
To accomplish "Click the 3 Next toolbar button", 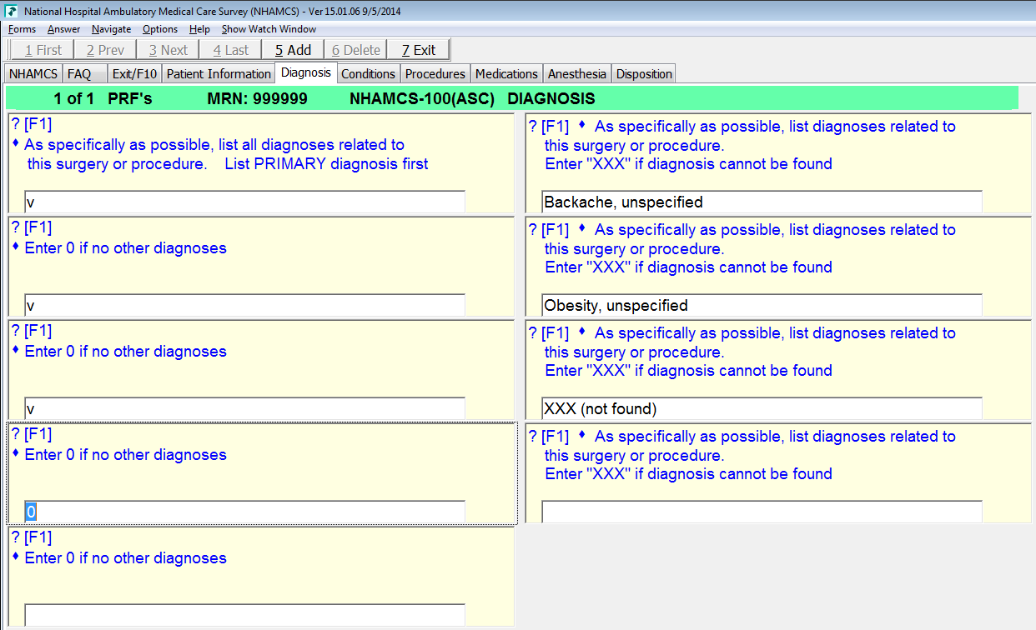I will pyautogui.click(x=168, y=50).
